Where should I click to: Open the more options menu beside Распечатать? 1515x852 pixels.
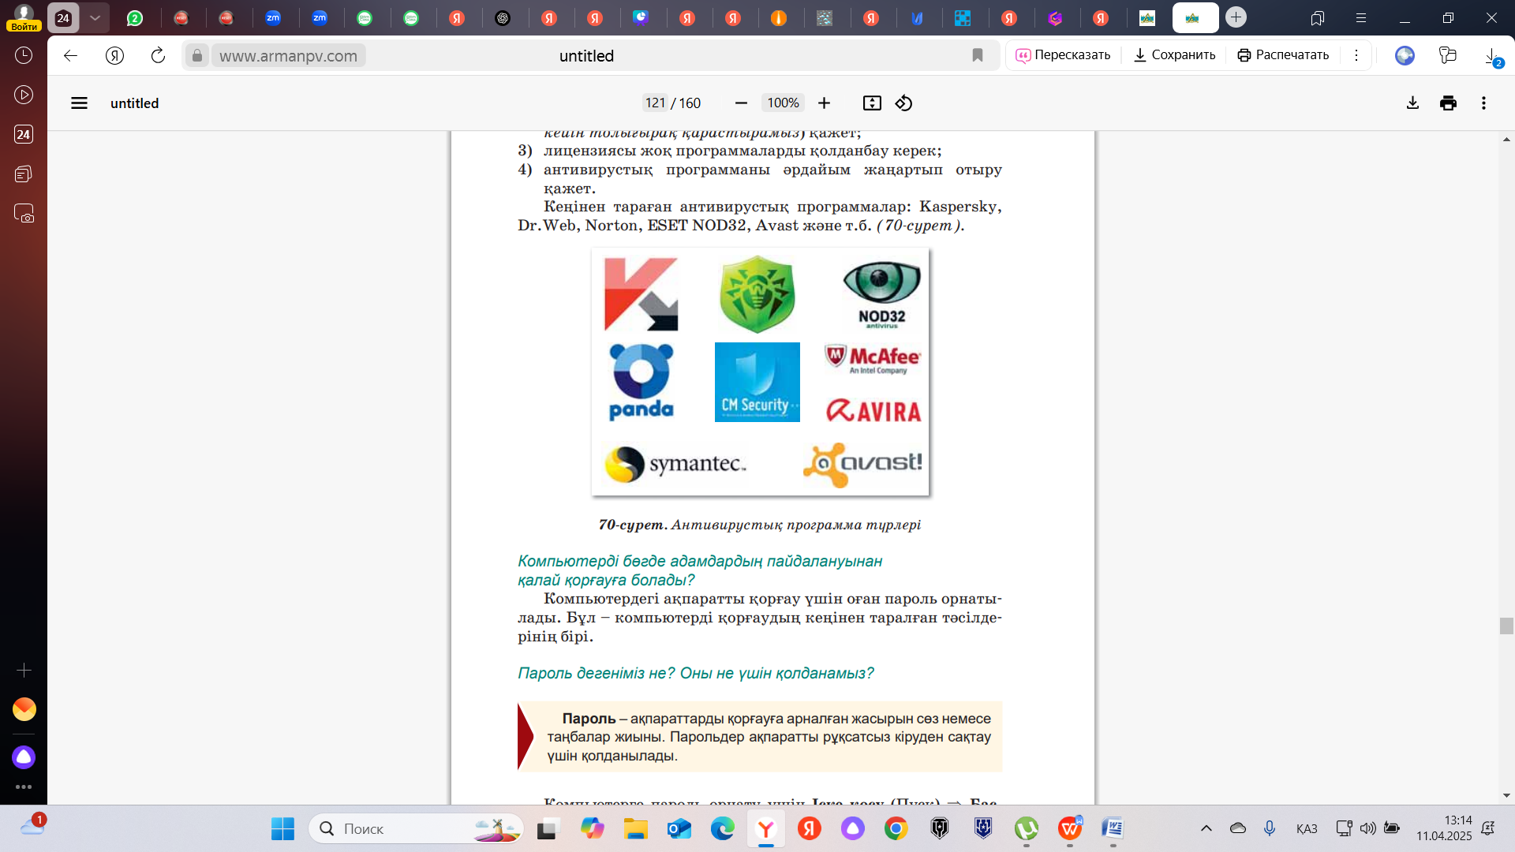pos(1356,55)
